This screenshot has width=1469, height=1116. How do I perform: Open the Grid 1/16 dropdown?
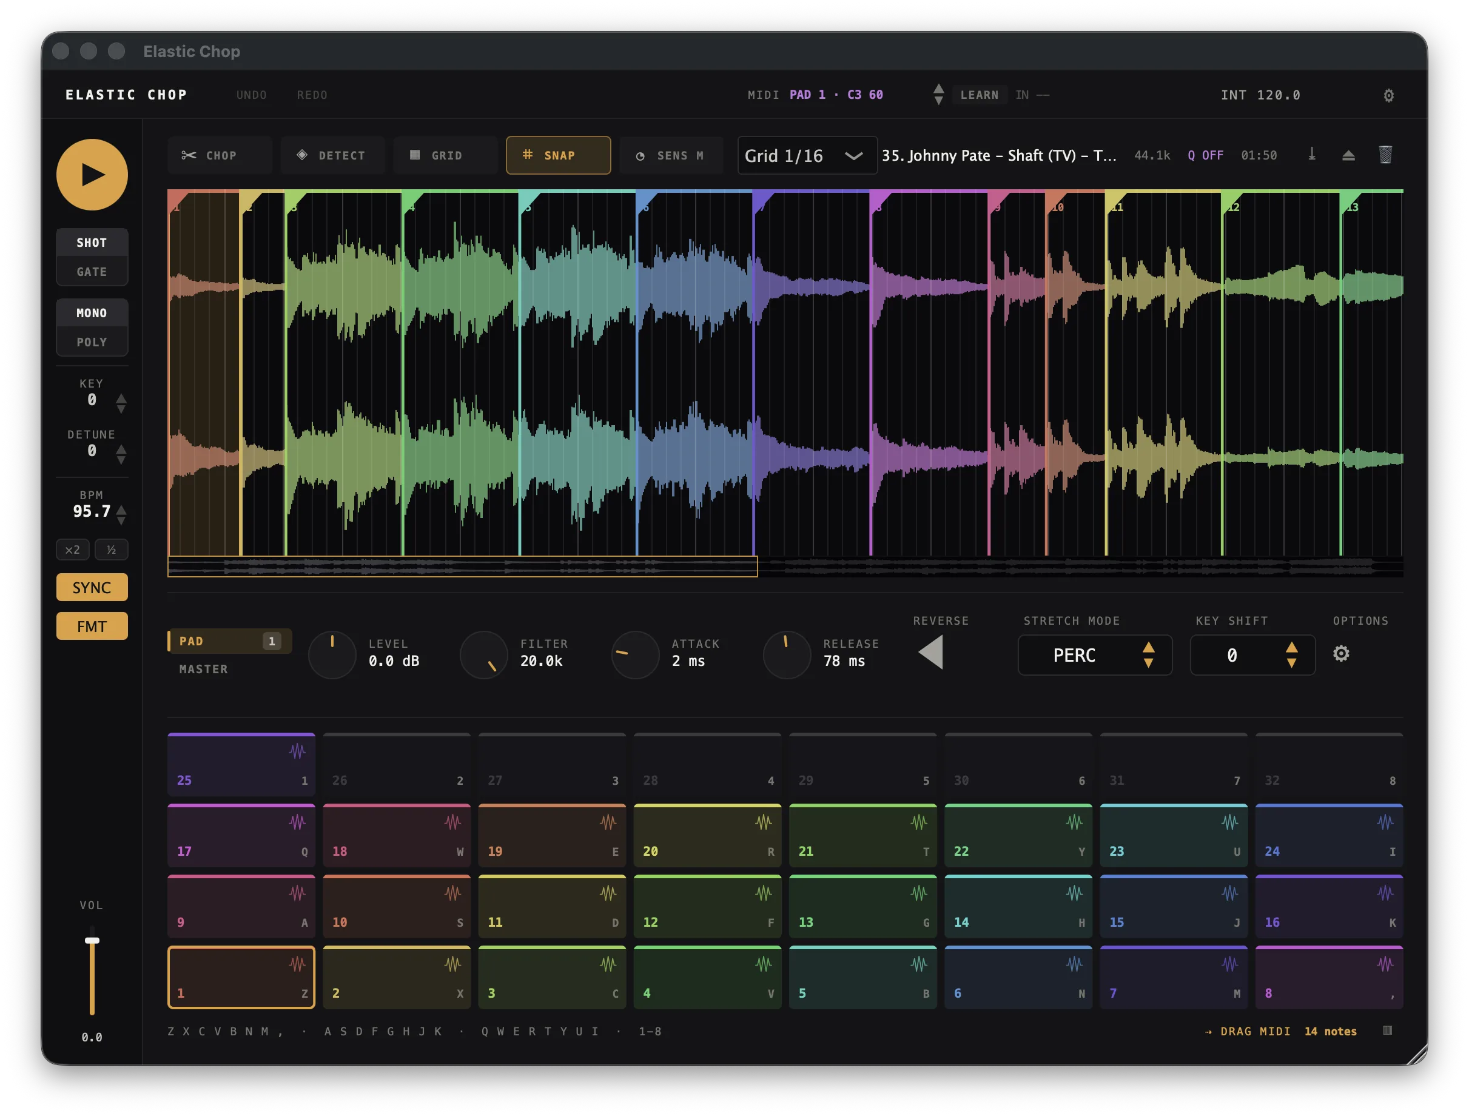click(x=807, y=155)
